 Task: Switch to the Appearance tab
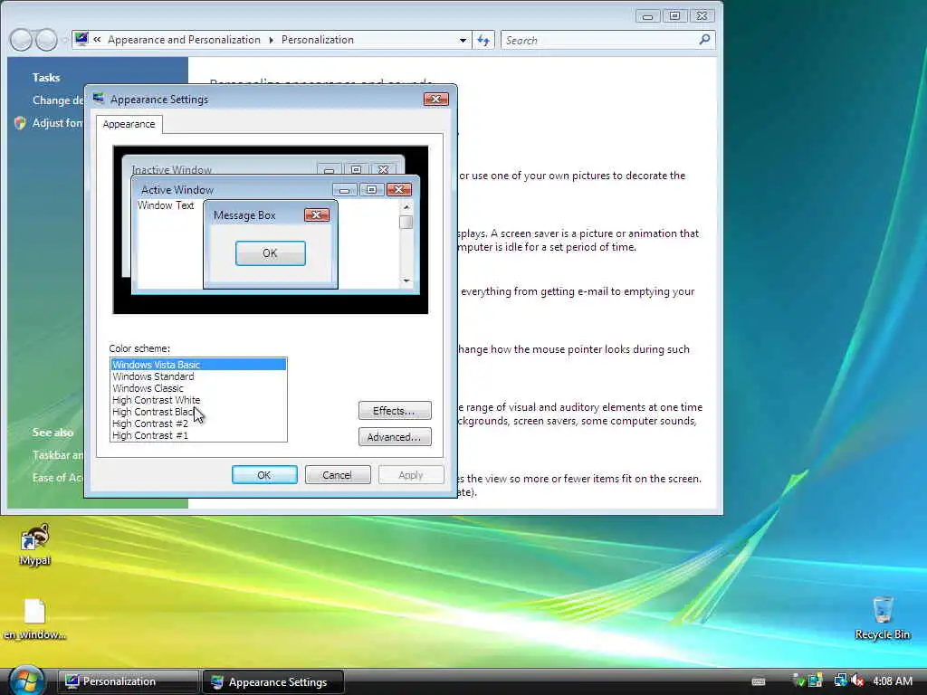[x=129, y=124]
